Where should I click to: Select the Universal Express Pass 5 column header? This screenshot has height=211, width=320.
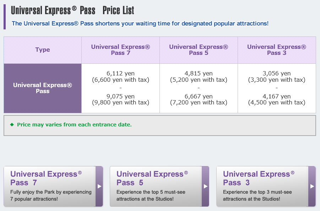199,50
